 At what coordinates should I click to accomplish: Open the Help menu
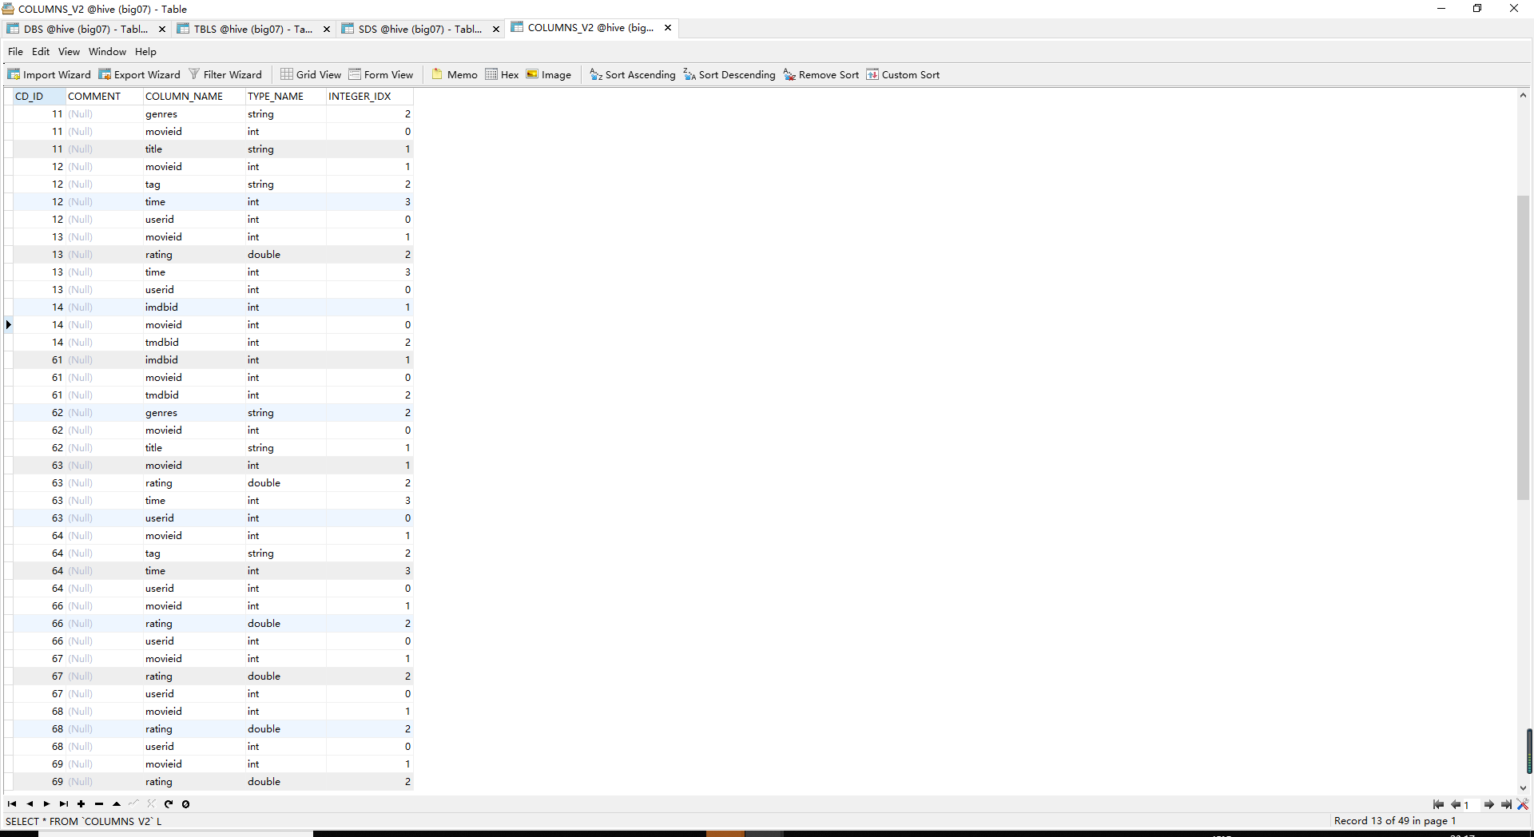[145, 51]
